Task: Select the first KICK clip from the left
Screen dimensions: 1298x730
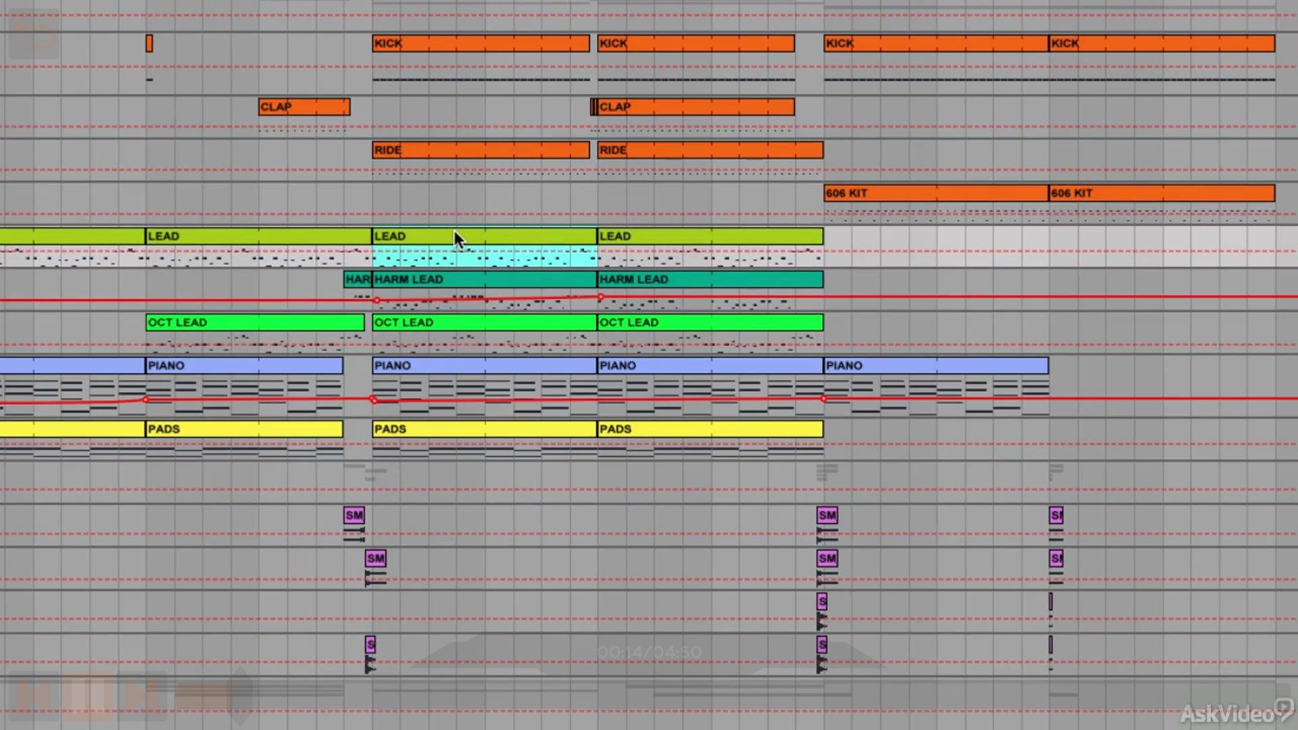Action: [x=481, y=43]
